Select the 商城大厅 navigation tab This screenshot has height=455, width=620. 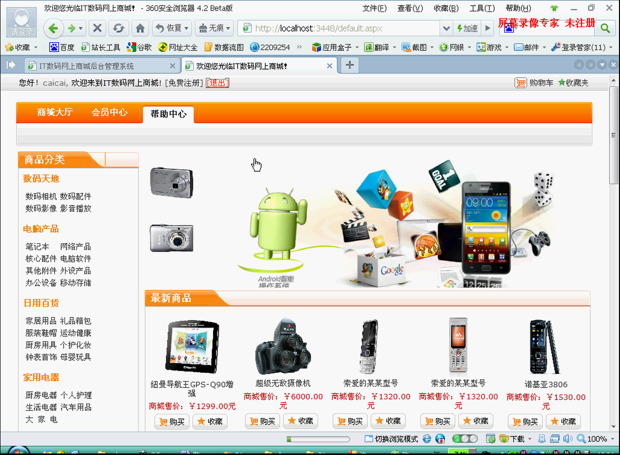[x=55, y=113]
